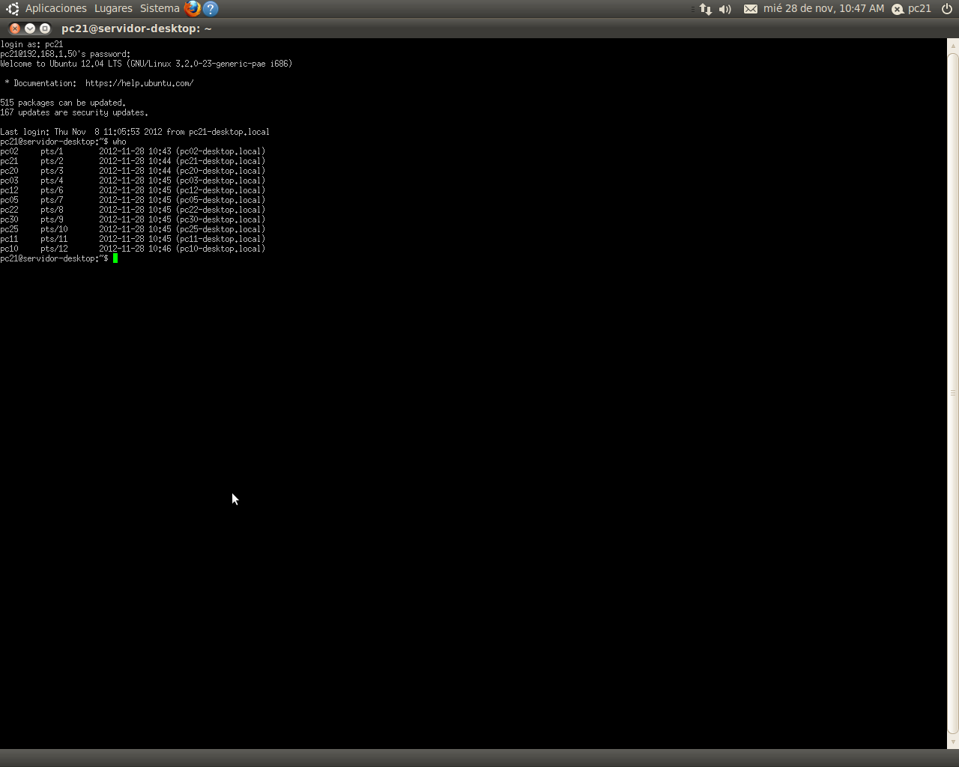The width and height of the screenshot is (959, 767).
Task: Click the help.ubuntu.com documentation link
Action: [139, 83]
